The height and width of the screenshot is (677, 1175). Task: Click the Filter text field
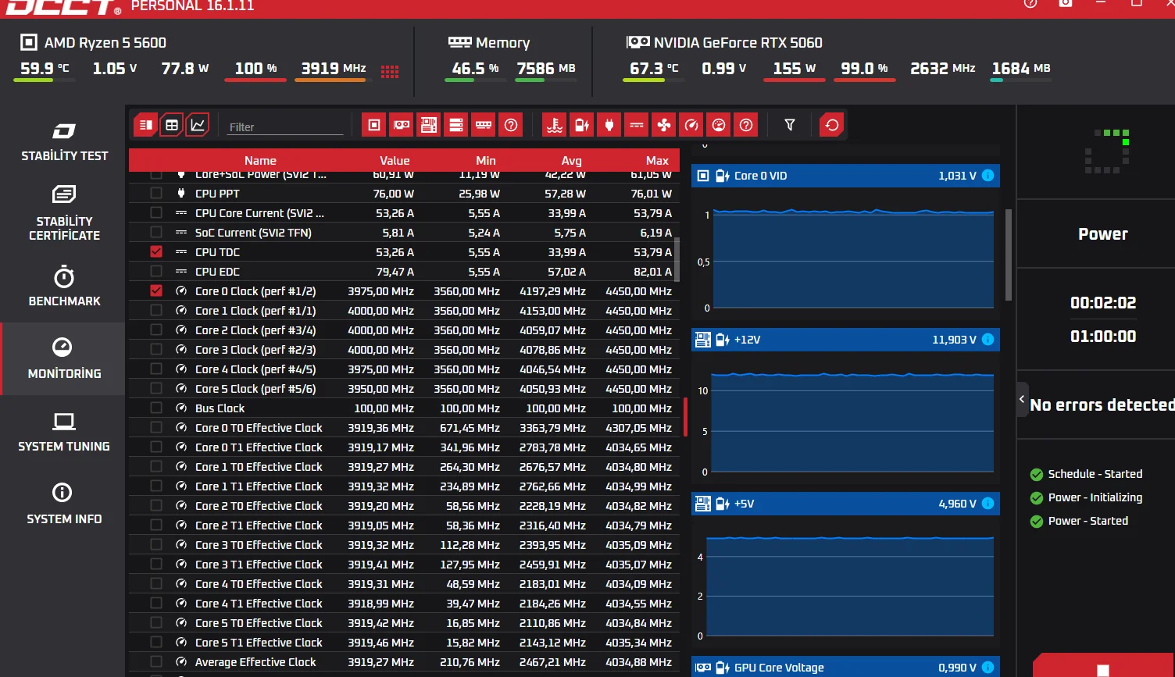point(286,126)
